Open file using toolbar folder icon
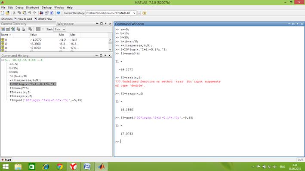Viewport: 305px width, 171px height. 8,13
